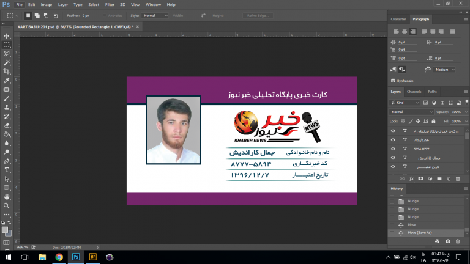Delete layer with trash icon in Layers panel

[458, 178]
